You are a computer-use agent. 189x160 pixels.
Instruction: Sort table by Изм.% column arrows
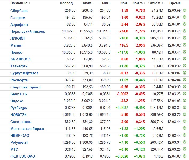145,3
